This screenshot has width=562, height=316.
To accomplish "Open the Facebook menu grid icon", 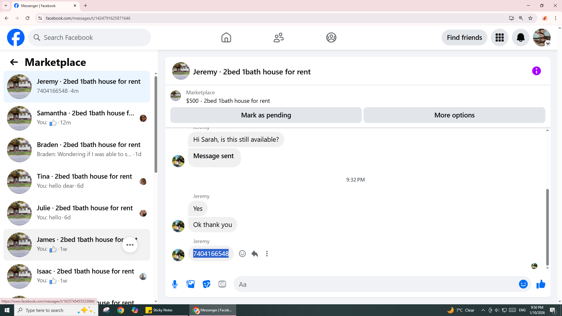I will point(500,37).
